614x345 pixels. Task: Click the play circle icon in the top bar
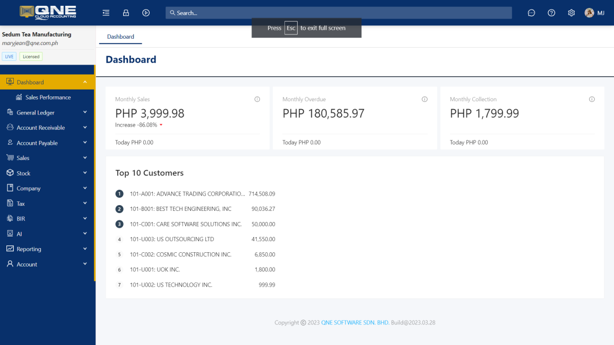[145, 13]
